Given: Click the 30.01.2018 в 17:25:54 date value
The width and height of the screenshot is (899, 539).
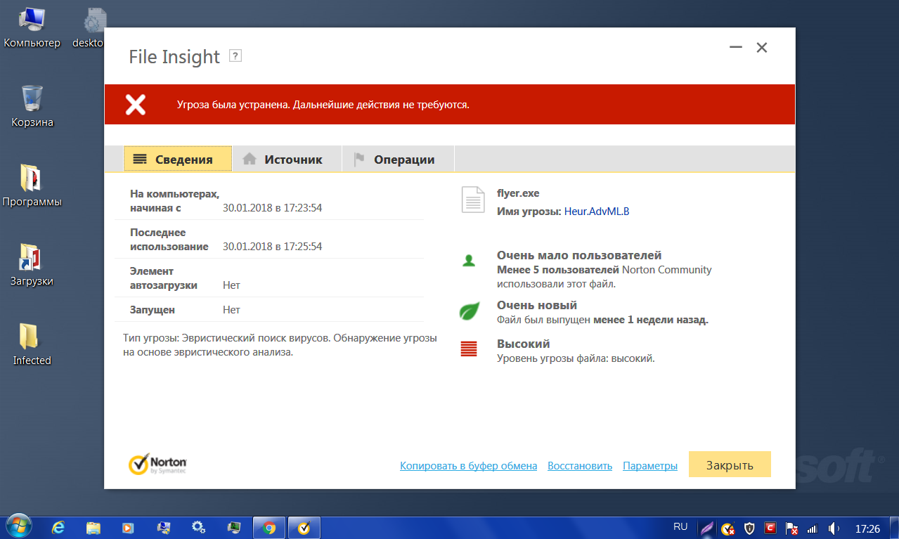Looking at the screenshot, I should point(272,247).
